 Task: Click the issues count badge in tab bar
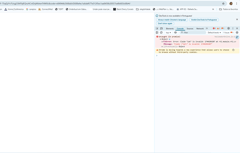[x=223, y=28]
